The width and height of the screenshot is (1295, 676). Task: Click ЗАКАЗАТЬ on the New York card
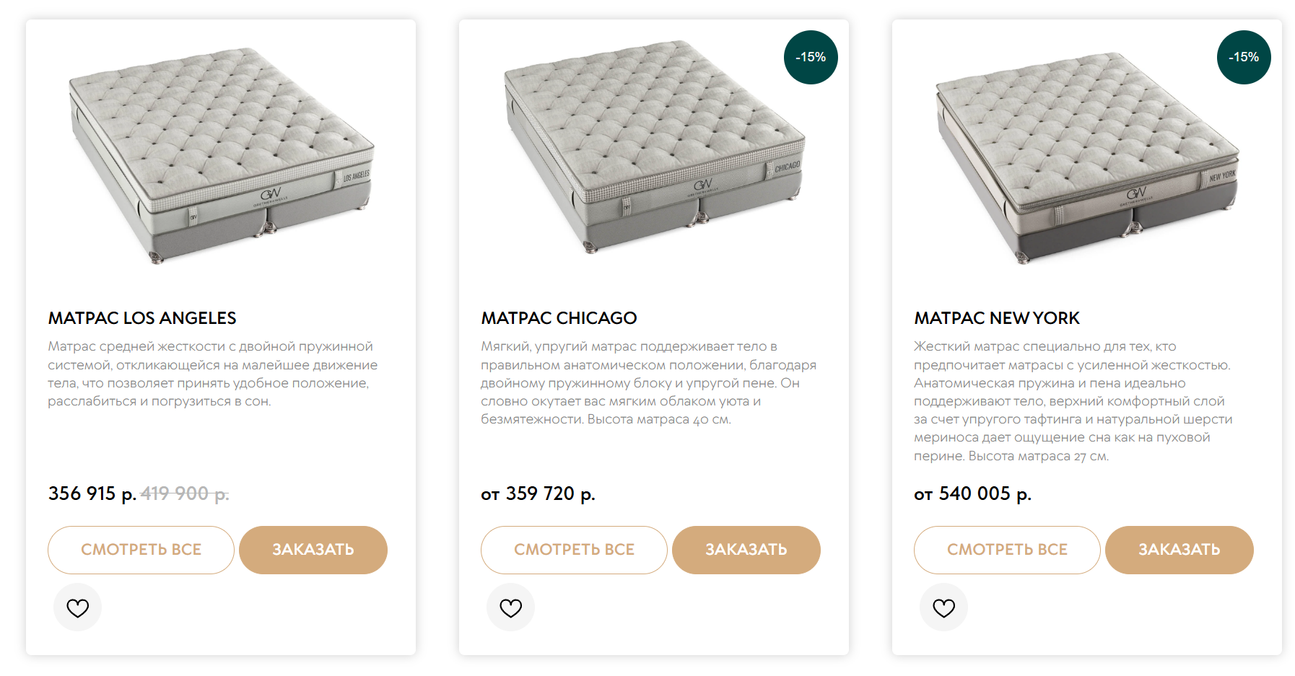pyautogui.click(x=1179, y=550)
